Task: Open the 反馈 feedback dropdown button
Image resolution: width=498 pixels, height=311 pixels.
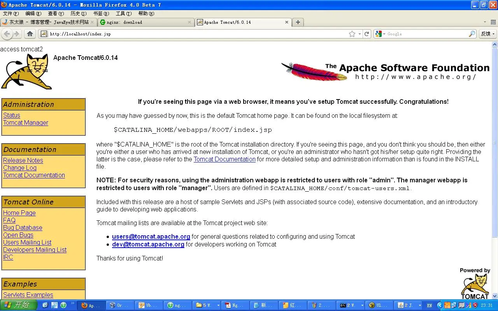Action: click(x=488, y=34)
